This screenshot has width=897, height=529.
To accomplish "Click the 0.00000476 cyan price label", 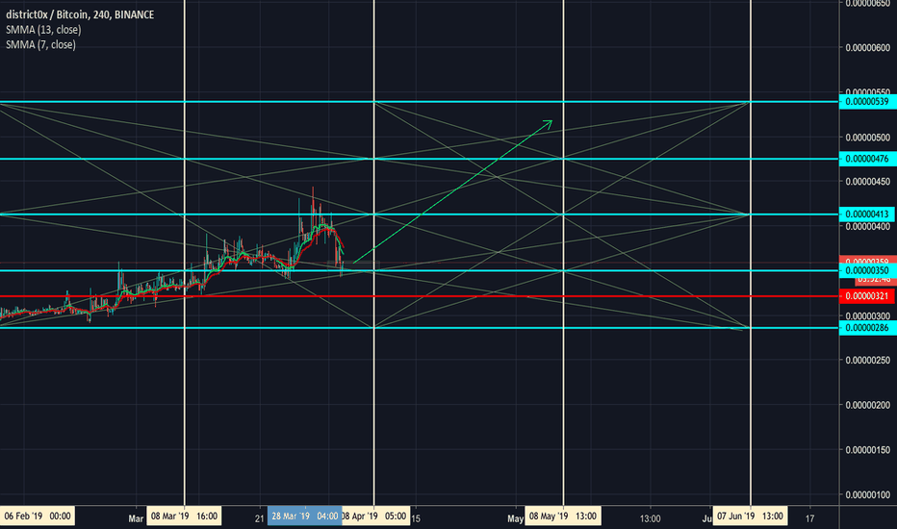I will tap(867, 159).
